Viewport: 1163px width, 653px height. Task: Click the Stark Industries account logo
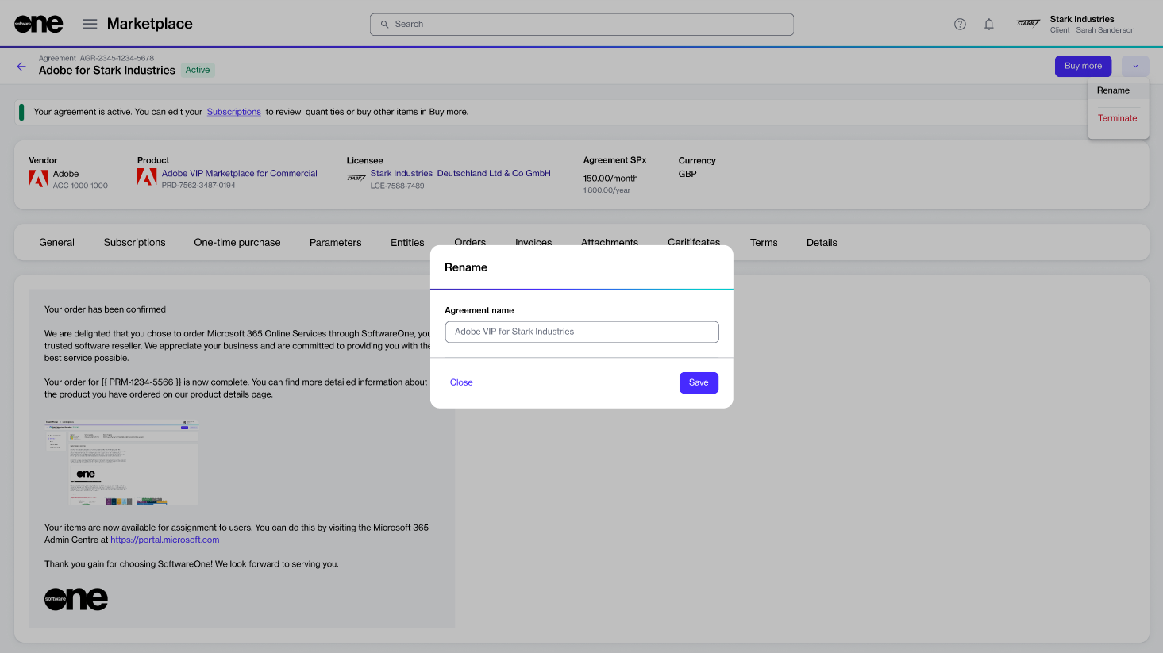[1028, 24]
